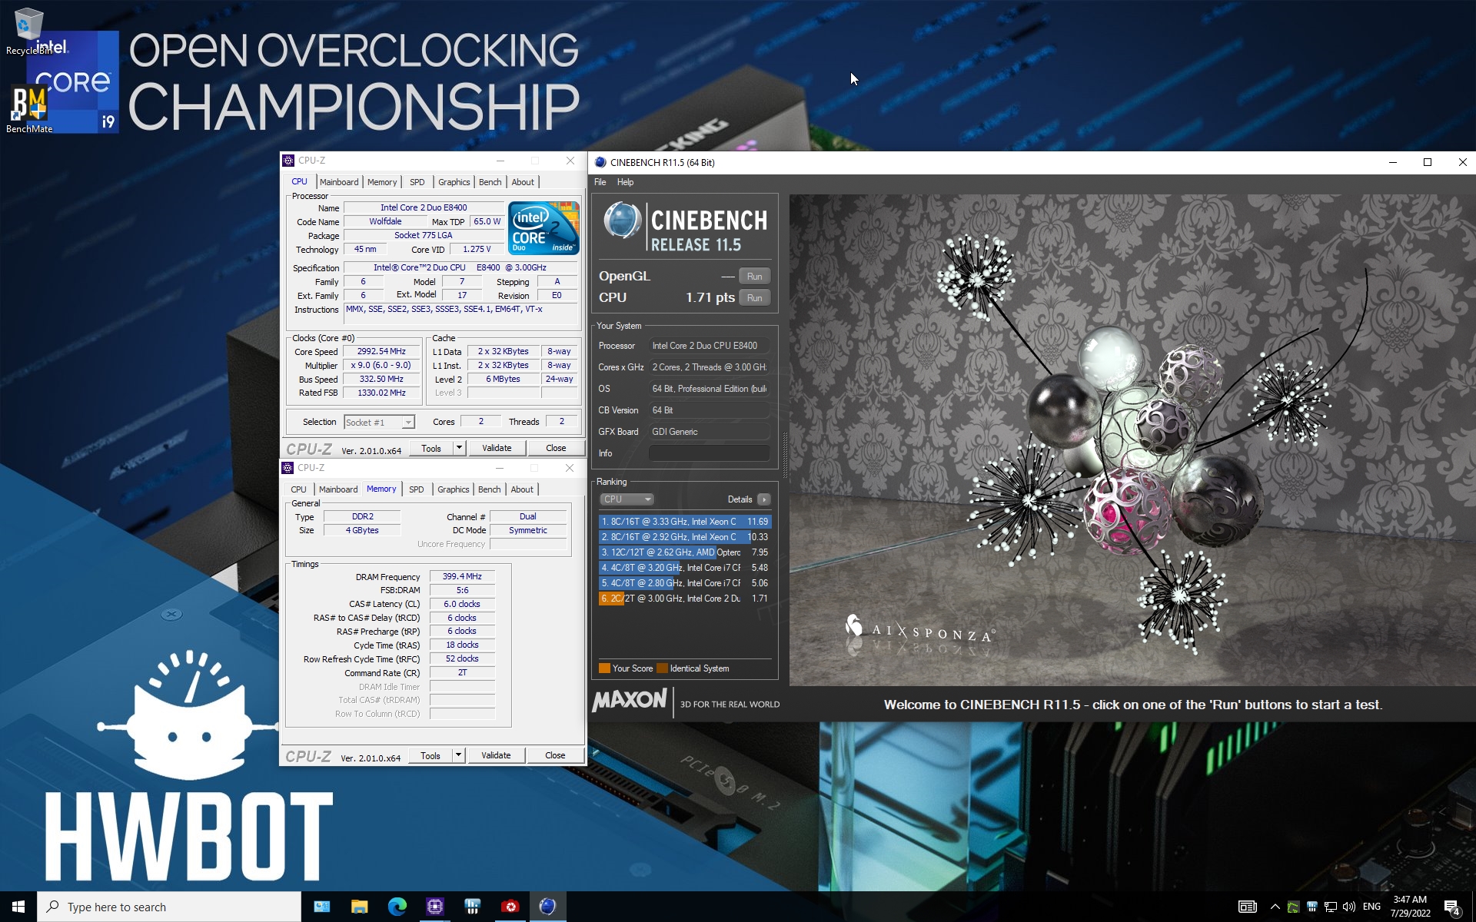Viewport: 1476px width, 922px height.
Task: Open the Tools dropdown arrow in lower CPU-Z
Action: 458,755
